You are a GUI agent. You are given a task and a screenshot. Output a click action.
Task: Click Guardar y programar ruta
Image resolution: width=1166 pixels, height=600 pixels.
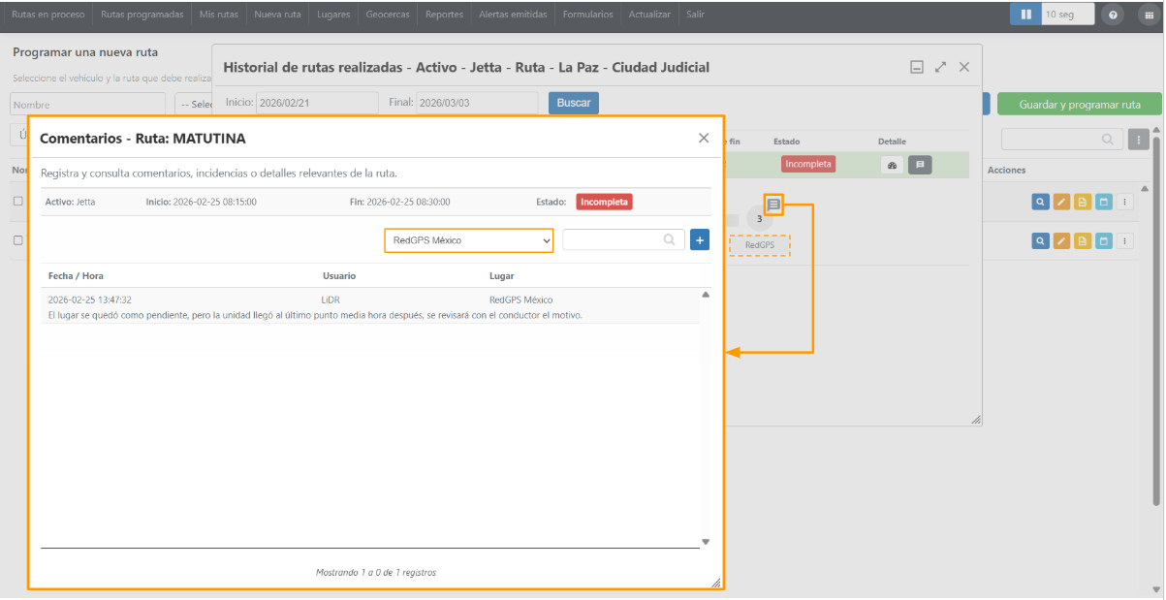pos(1080,105)
